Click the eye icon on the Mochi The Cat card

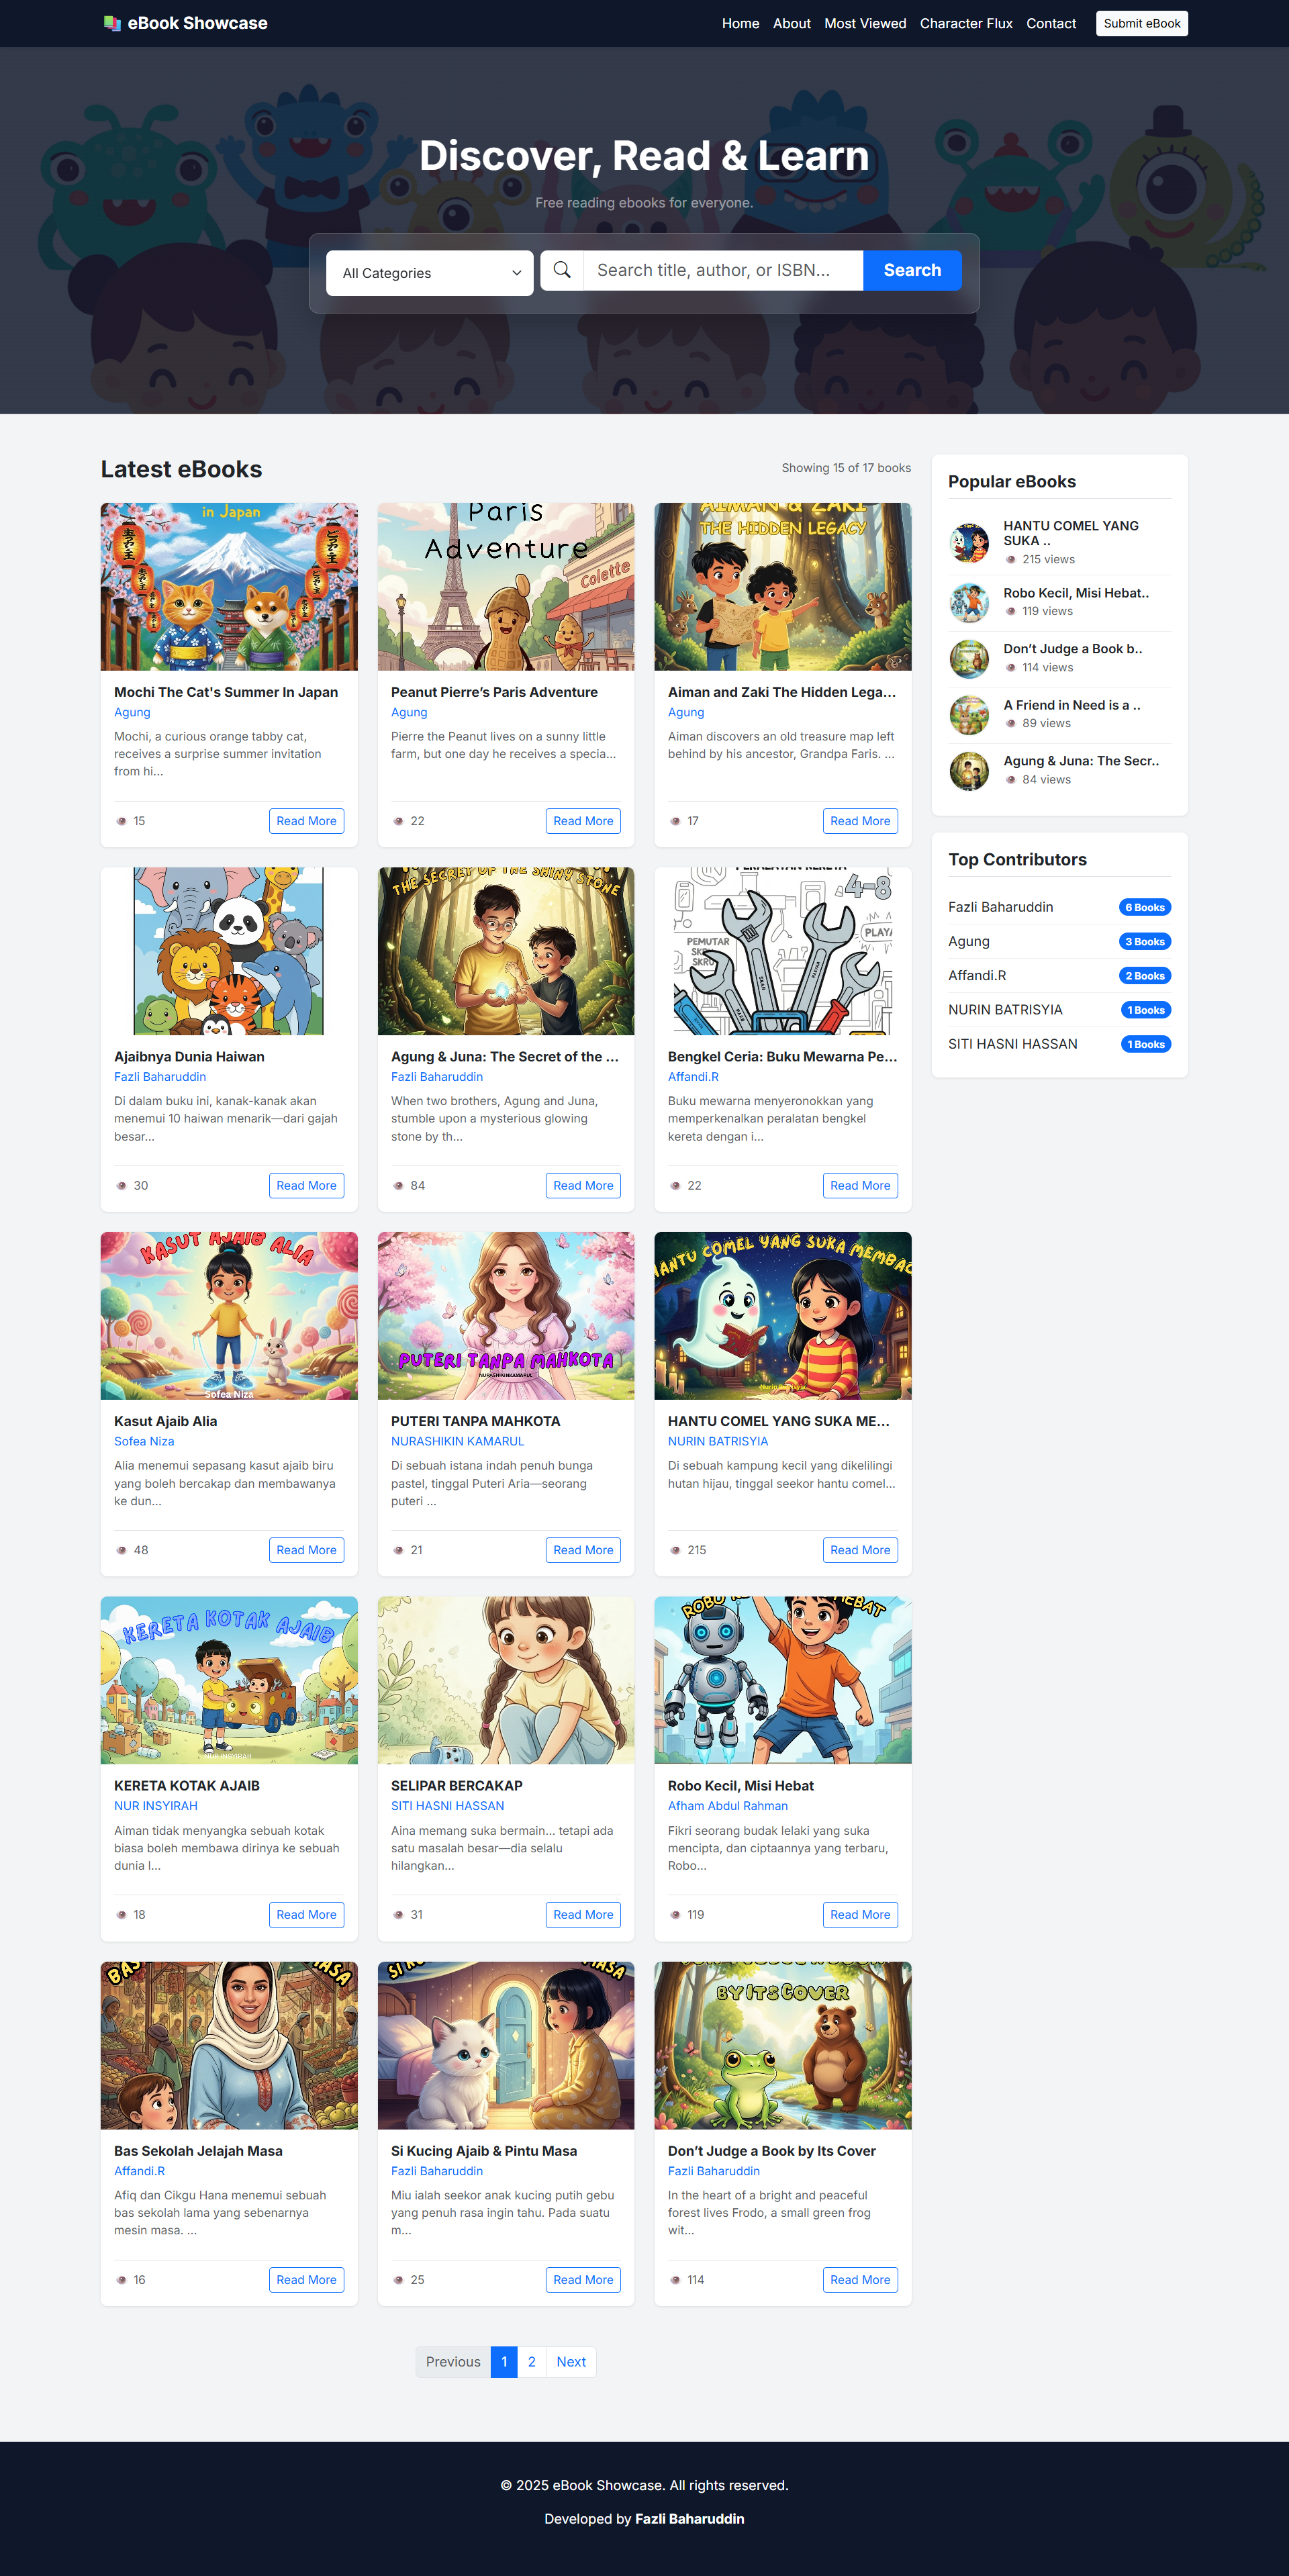[x=121, y=820]
